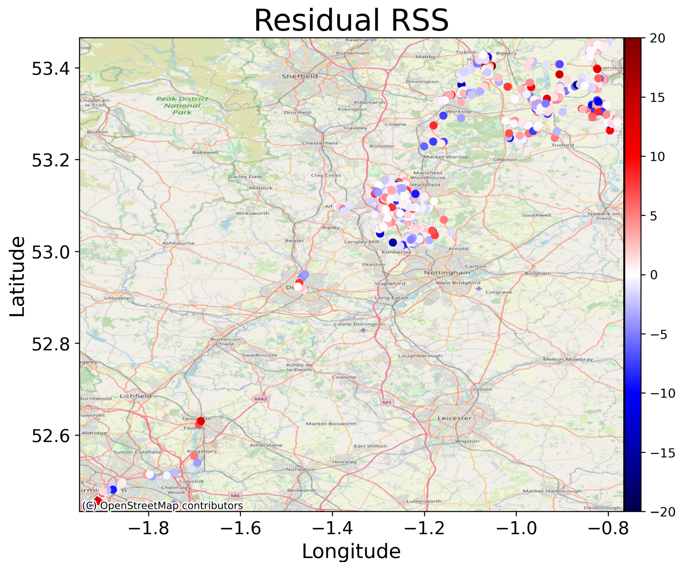Click the Ashby de la Zouch label

[x=299, y=367]
